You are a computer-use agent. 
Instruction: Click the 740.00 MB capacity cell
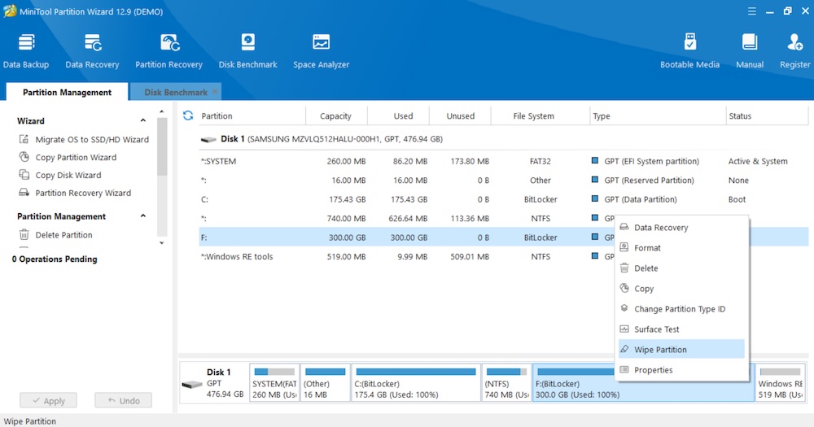tap(346, 219)
